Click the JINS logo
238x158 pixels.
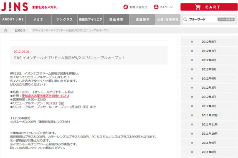[x=15, y=7]
